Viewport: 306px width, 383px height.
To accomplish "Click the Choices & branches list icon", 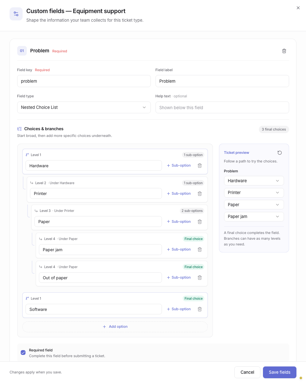I will click(x=19, y=129).
